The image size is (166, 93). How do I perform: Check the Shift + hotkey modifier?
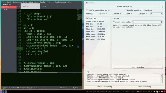pos(113,14)
